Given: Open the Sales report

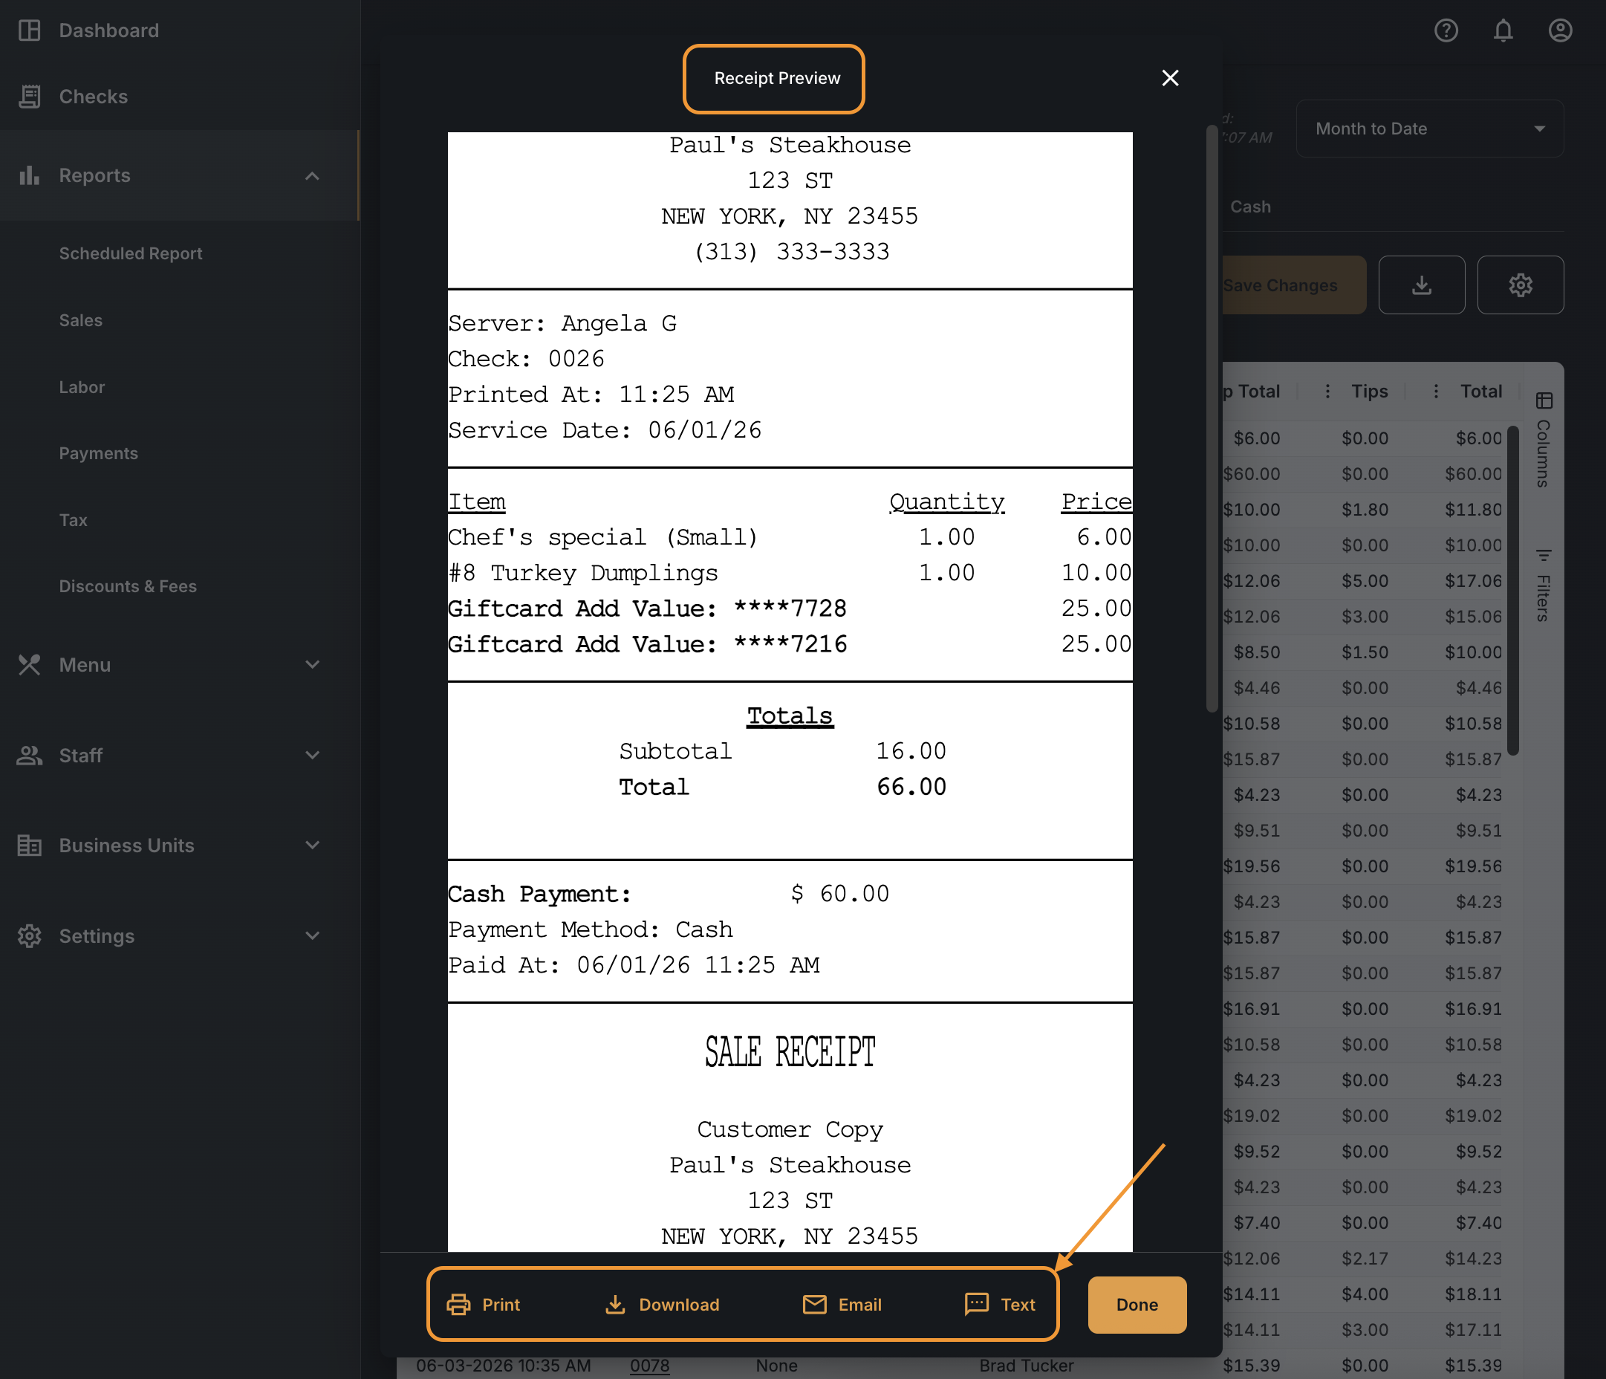Looking at the screenshot, I should 81,320.
